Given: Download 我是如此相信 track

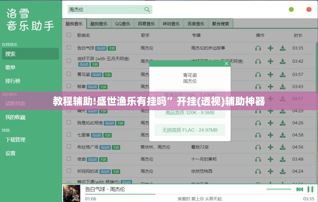Looking at the screenshot, I should click(282, 123).
